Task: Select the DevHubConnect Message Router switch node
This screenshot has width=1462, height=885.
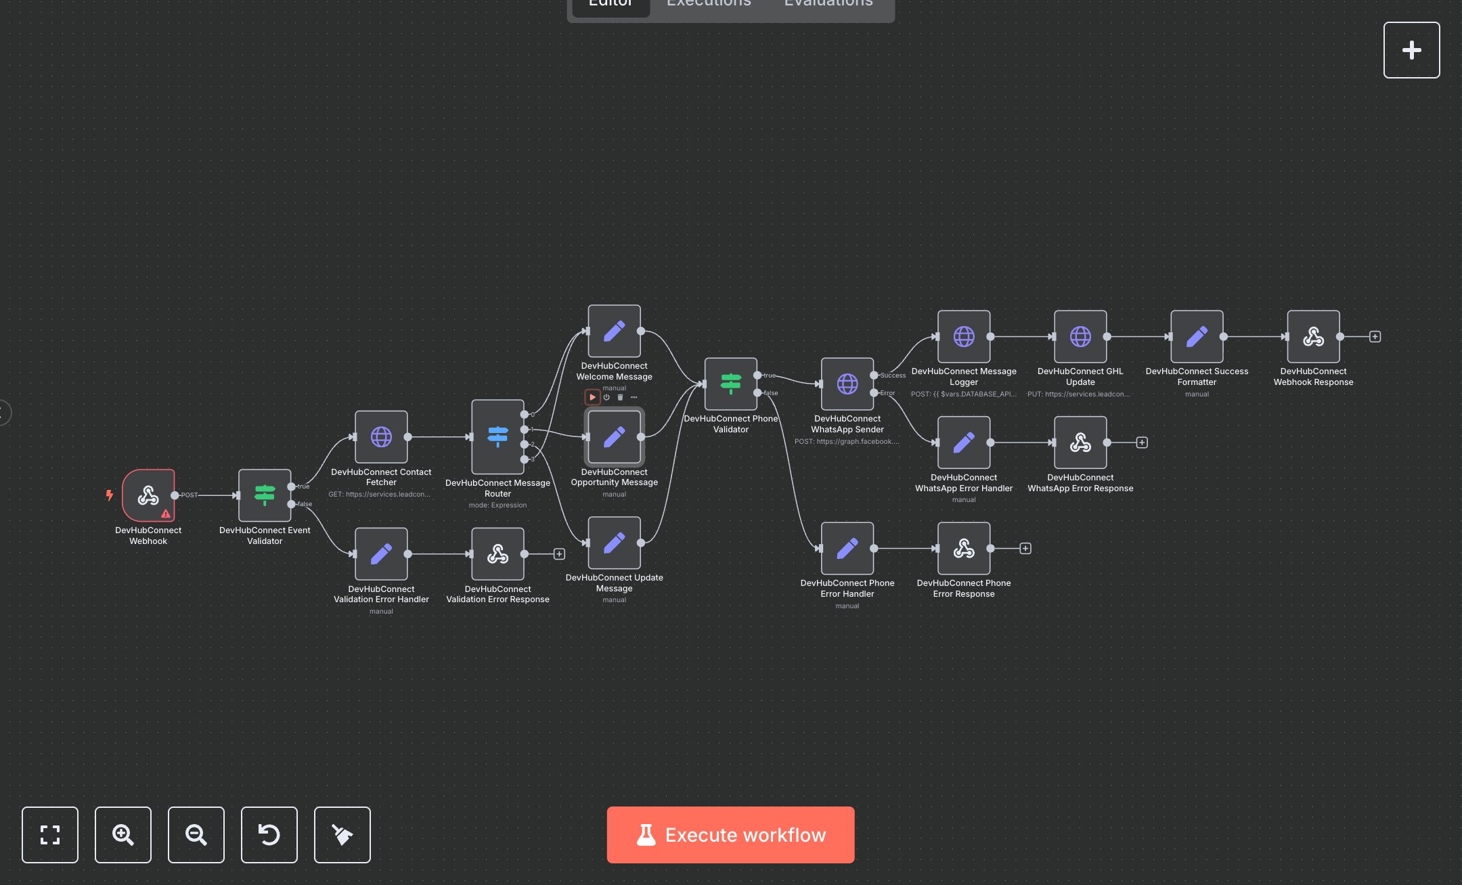Action: coord(497,436)
